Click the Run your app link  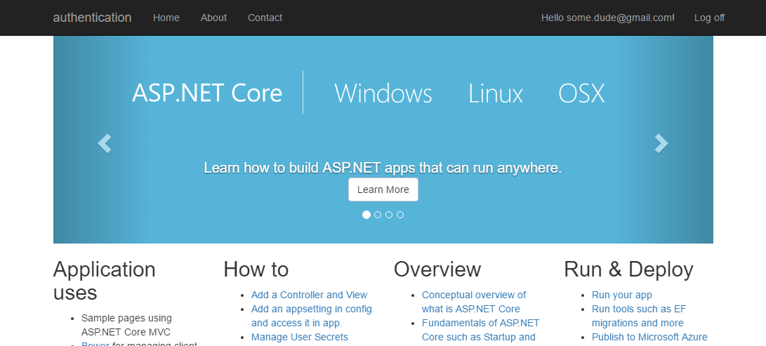pos(621,295)
